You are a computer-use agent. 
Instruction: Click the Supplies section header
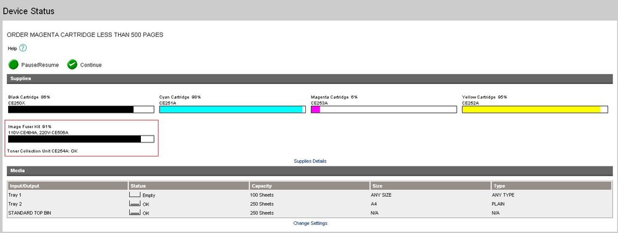click(310, 78)
